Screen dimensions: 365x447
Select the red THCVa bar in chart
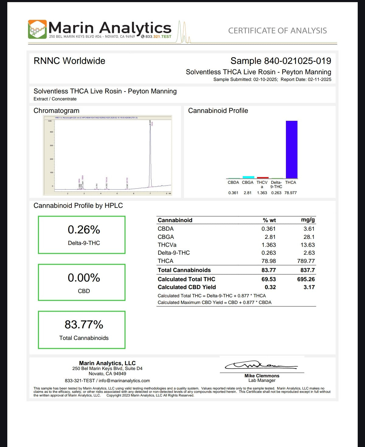(x=262, y=177)
